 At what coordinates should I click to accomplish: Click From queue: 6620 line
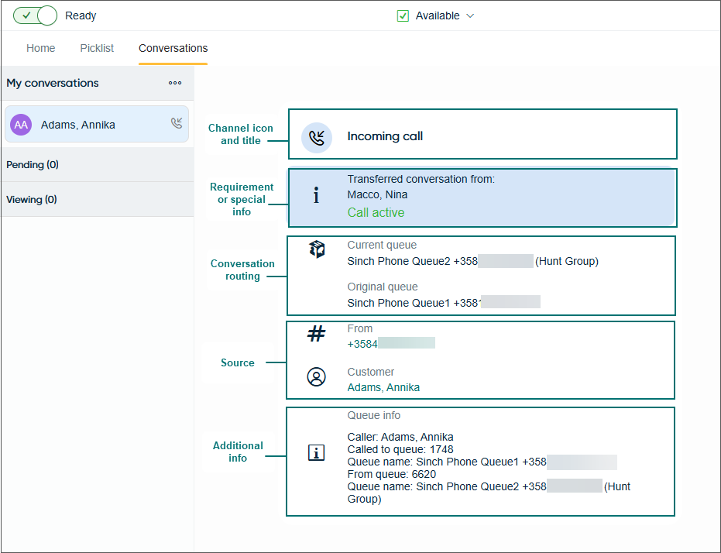point(391,474)
